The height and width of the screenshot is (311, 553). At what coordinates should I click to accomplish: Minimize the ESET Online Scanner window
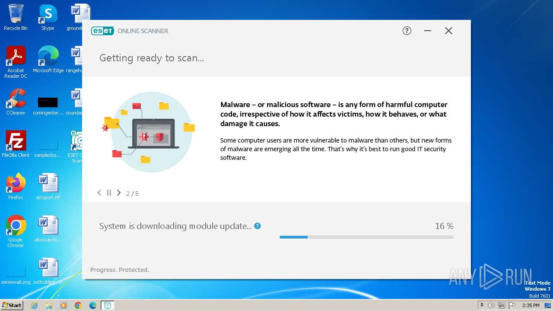(x=428, y=31)
